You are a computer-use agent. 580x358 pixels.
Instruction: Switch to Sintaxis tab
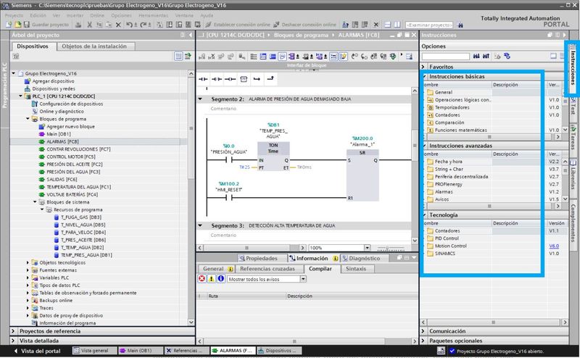click(x=356, y=269)
